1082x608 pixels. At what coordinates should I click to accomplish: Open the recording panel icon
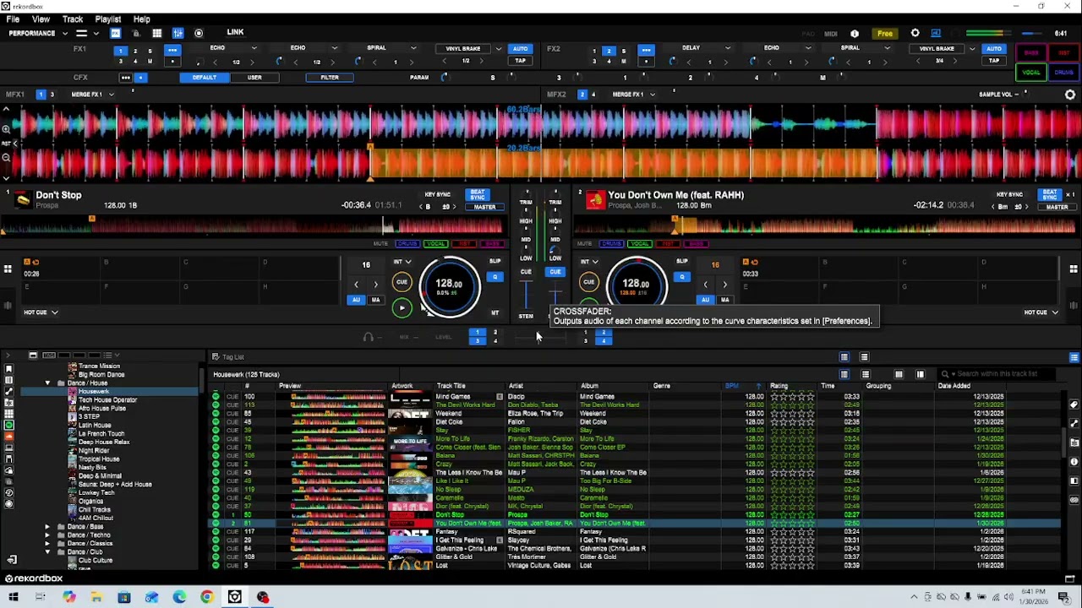pos(199,33)
